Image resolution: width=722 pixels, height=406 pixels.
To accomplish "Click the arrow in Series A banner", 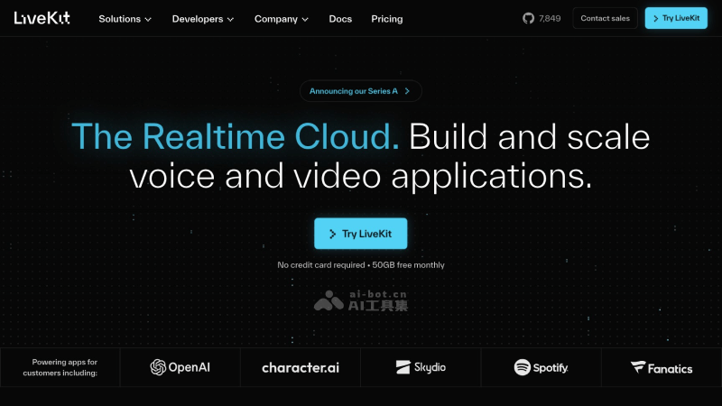I will pos(407,91).
